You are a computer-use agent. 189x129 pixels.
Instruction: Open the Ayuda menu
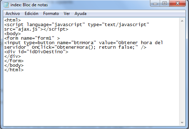pos(81,14)
